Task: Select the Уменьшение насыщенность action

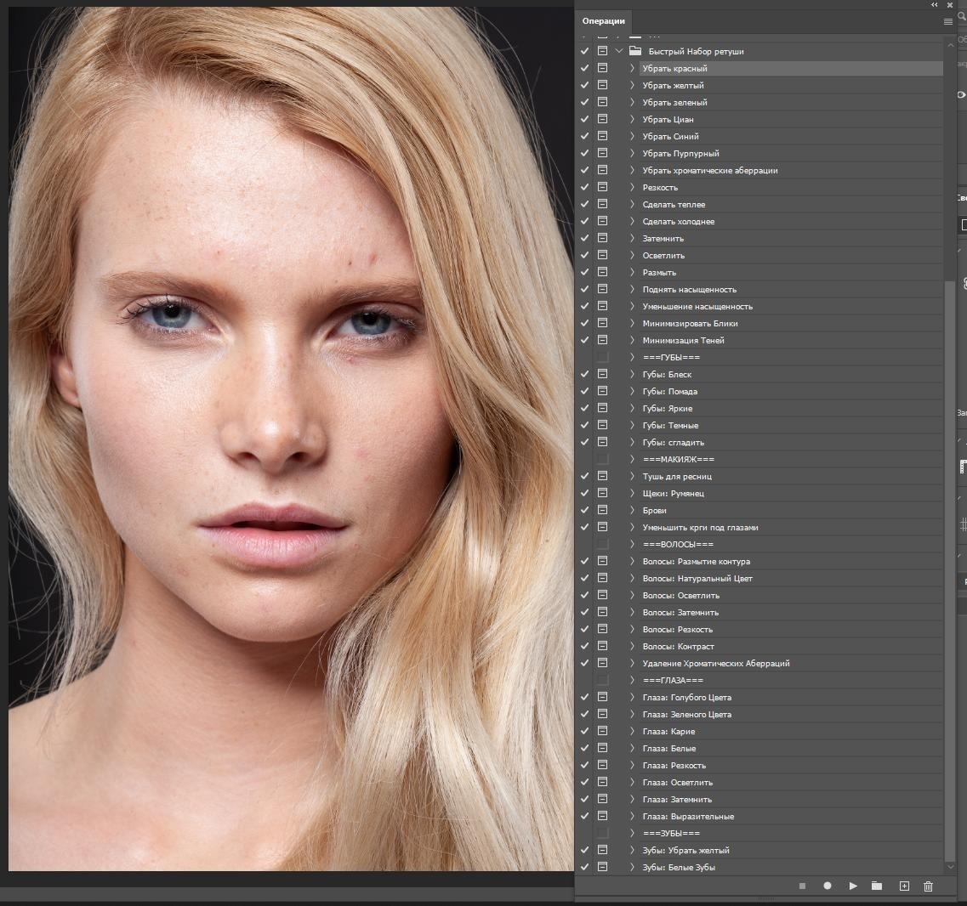Action: [791, 306]
